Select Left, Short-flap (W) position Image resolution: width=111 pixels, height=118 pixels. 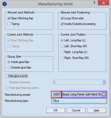62,46
